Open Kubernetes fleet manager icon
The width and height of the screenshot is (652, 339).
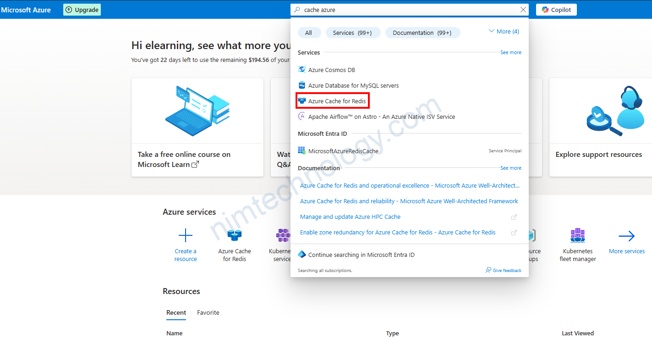pyautogui.click(x=577, y=236)
